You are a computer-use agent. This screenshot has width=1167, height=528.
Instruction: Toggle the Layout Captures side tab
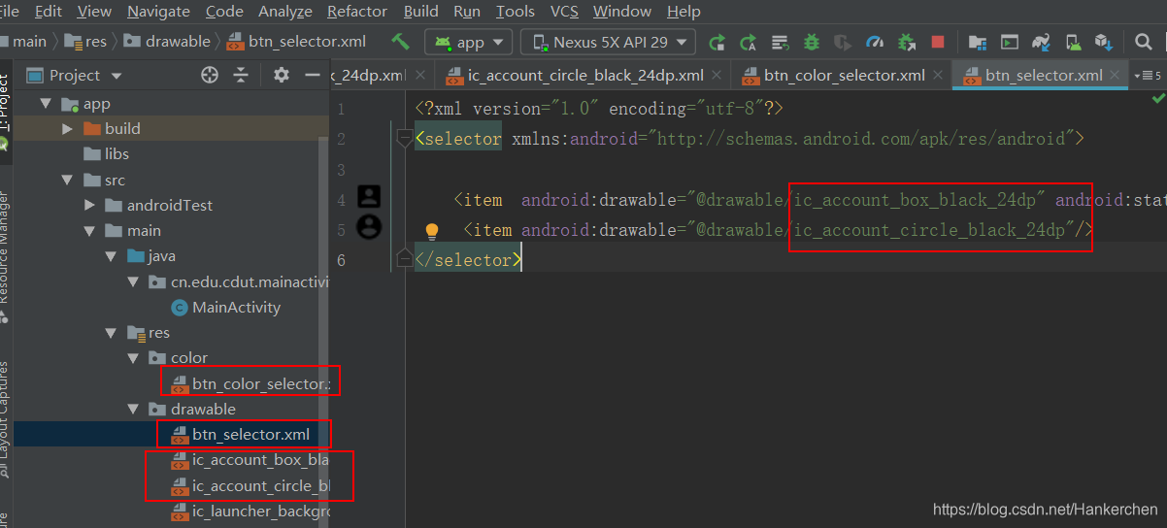(5, 417)
